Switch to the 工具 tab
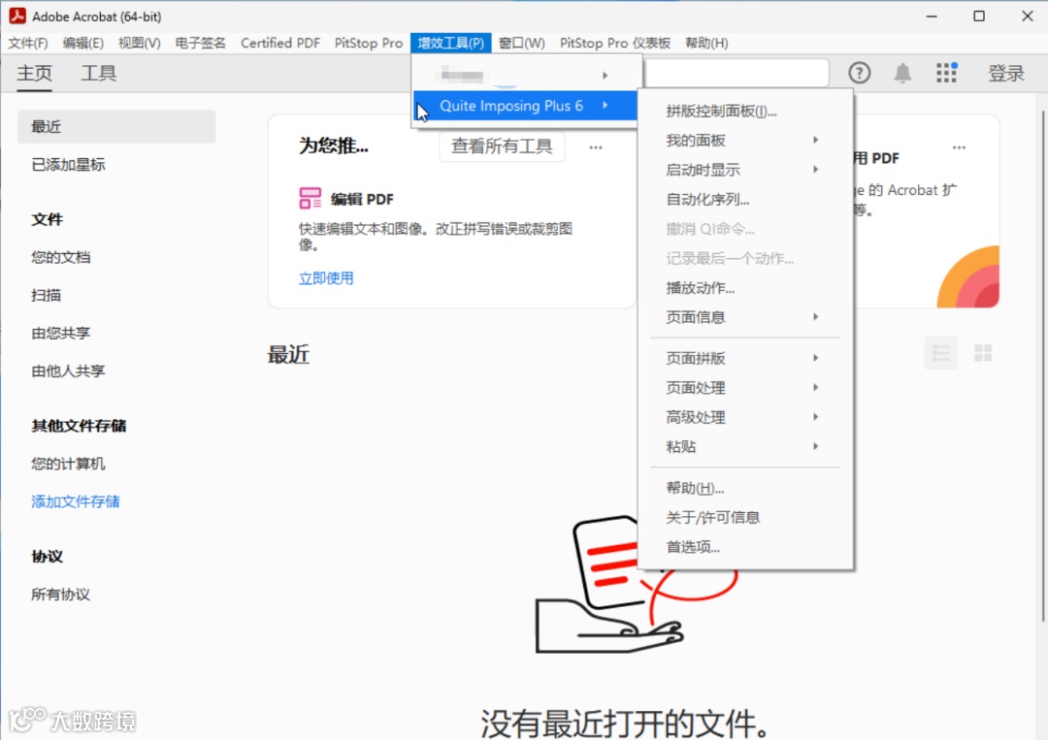 (x=98, y=73)
